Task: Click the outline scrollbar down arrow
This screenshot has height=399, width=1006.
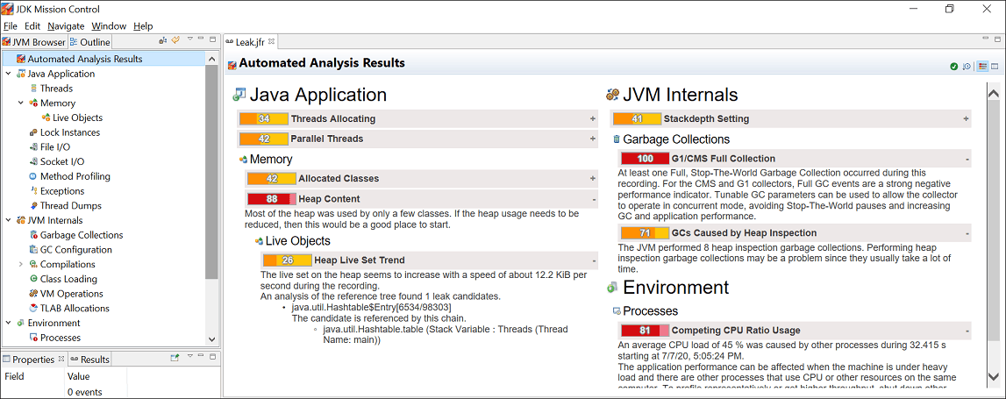Action: point(211,338)
